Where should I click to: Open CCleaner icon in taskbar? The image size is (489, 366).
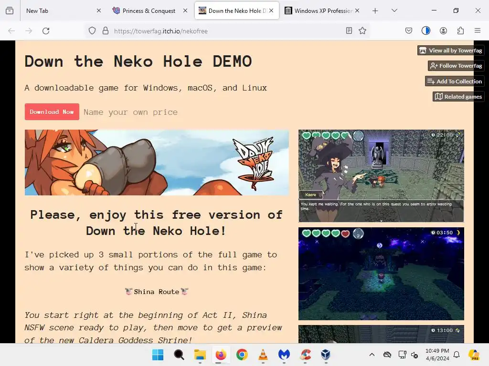305,355
